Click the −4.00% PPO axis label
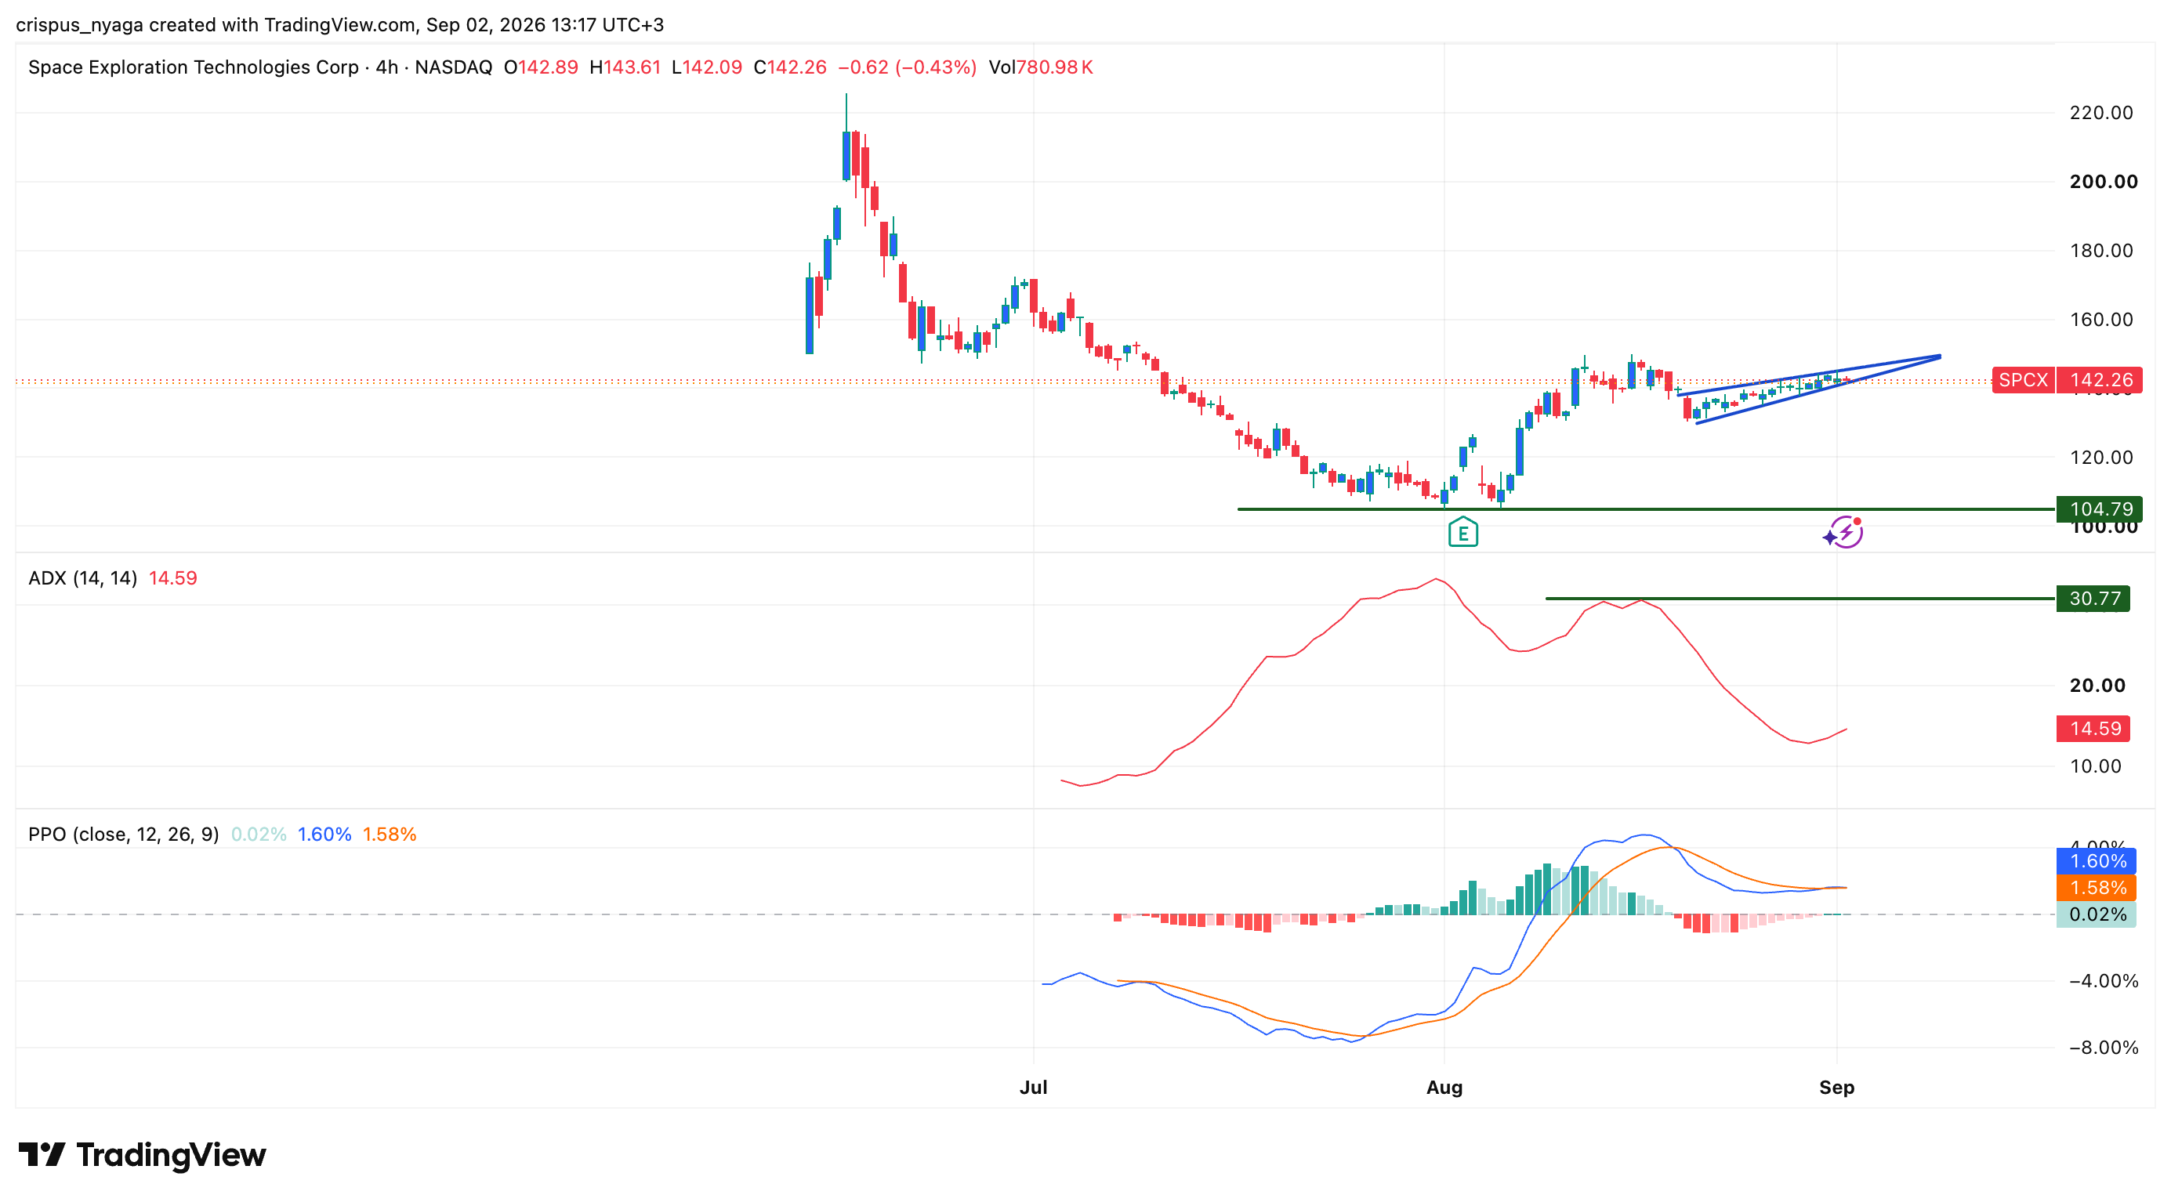 click(x=2104, y=981)
